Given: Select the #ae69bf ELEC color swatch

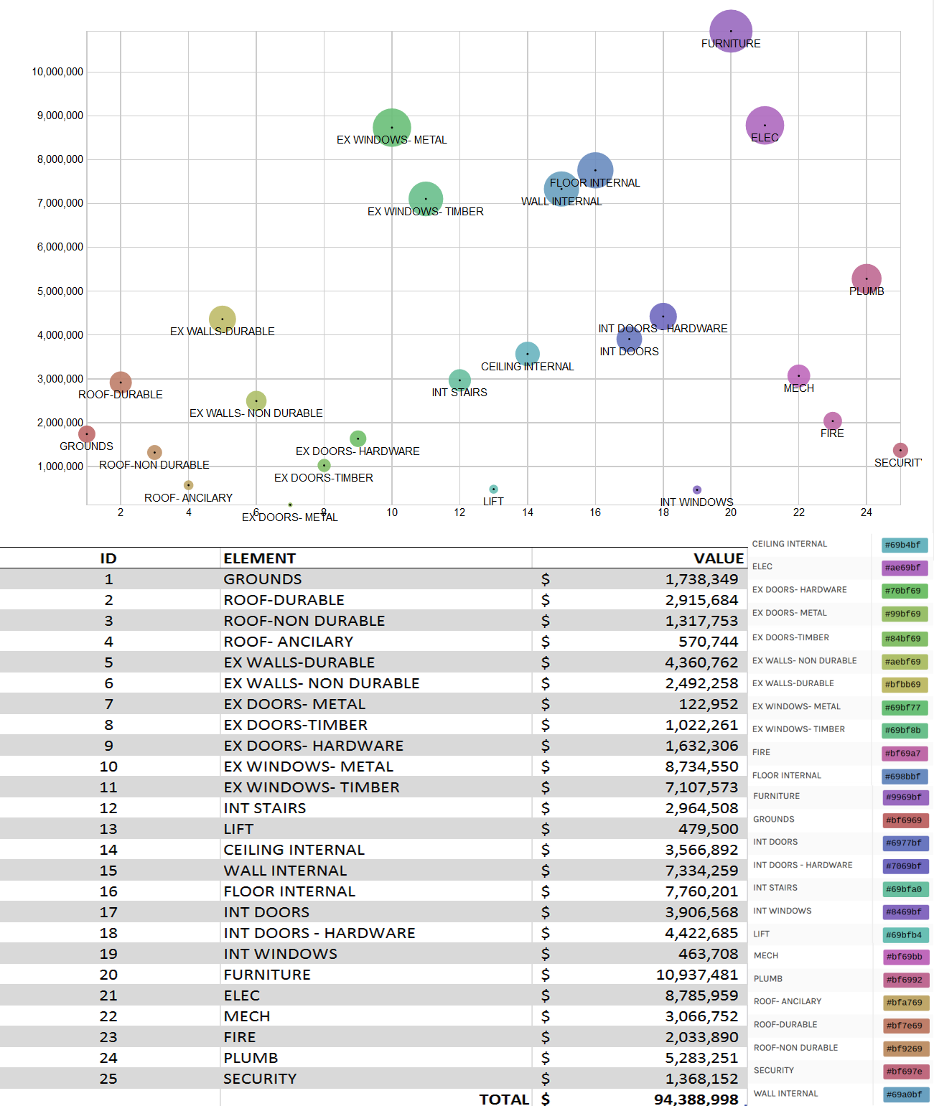Looking at the screenshot, I should pyautogui.click(x=904, y=568).
